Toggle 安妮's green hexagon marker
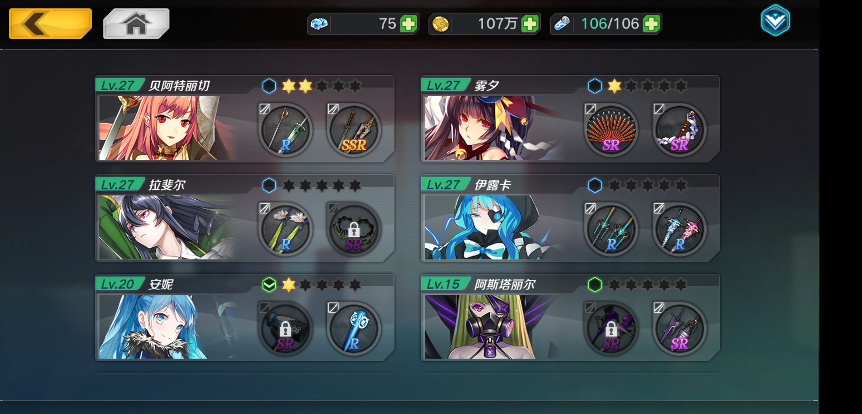 click(x=269, y=285)
